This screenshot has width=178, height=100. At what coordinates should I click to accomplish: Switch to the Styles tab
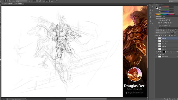click(164, 16)
